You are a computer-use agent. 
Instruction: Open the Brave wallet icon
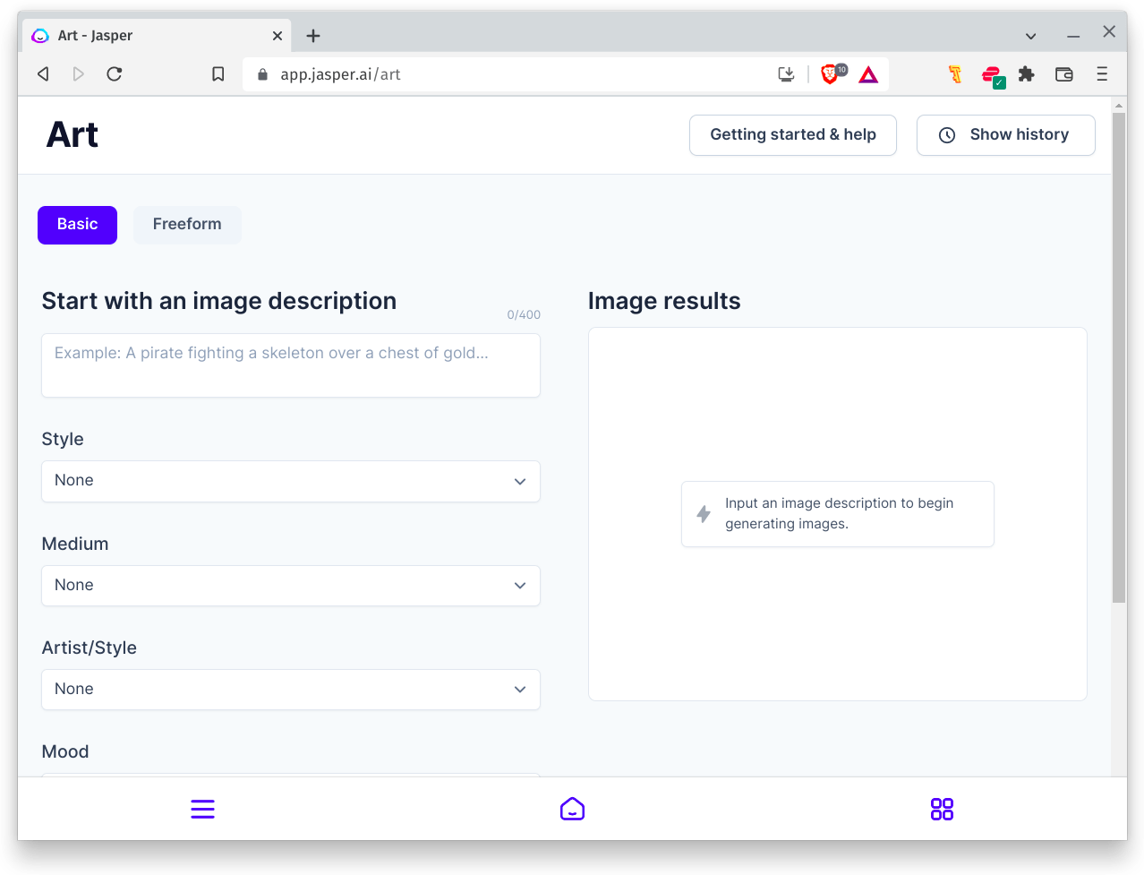click(x=1064, y=74)
